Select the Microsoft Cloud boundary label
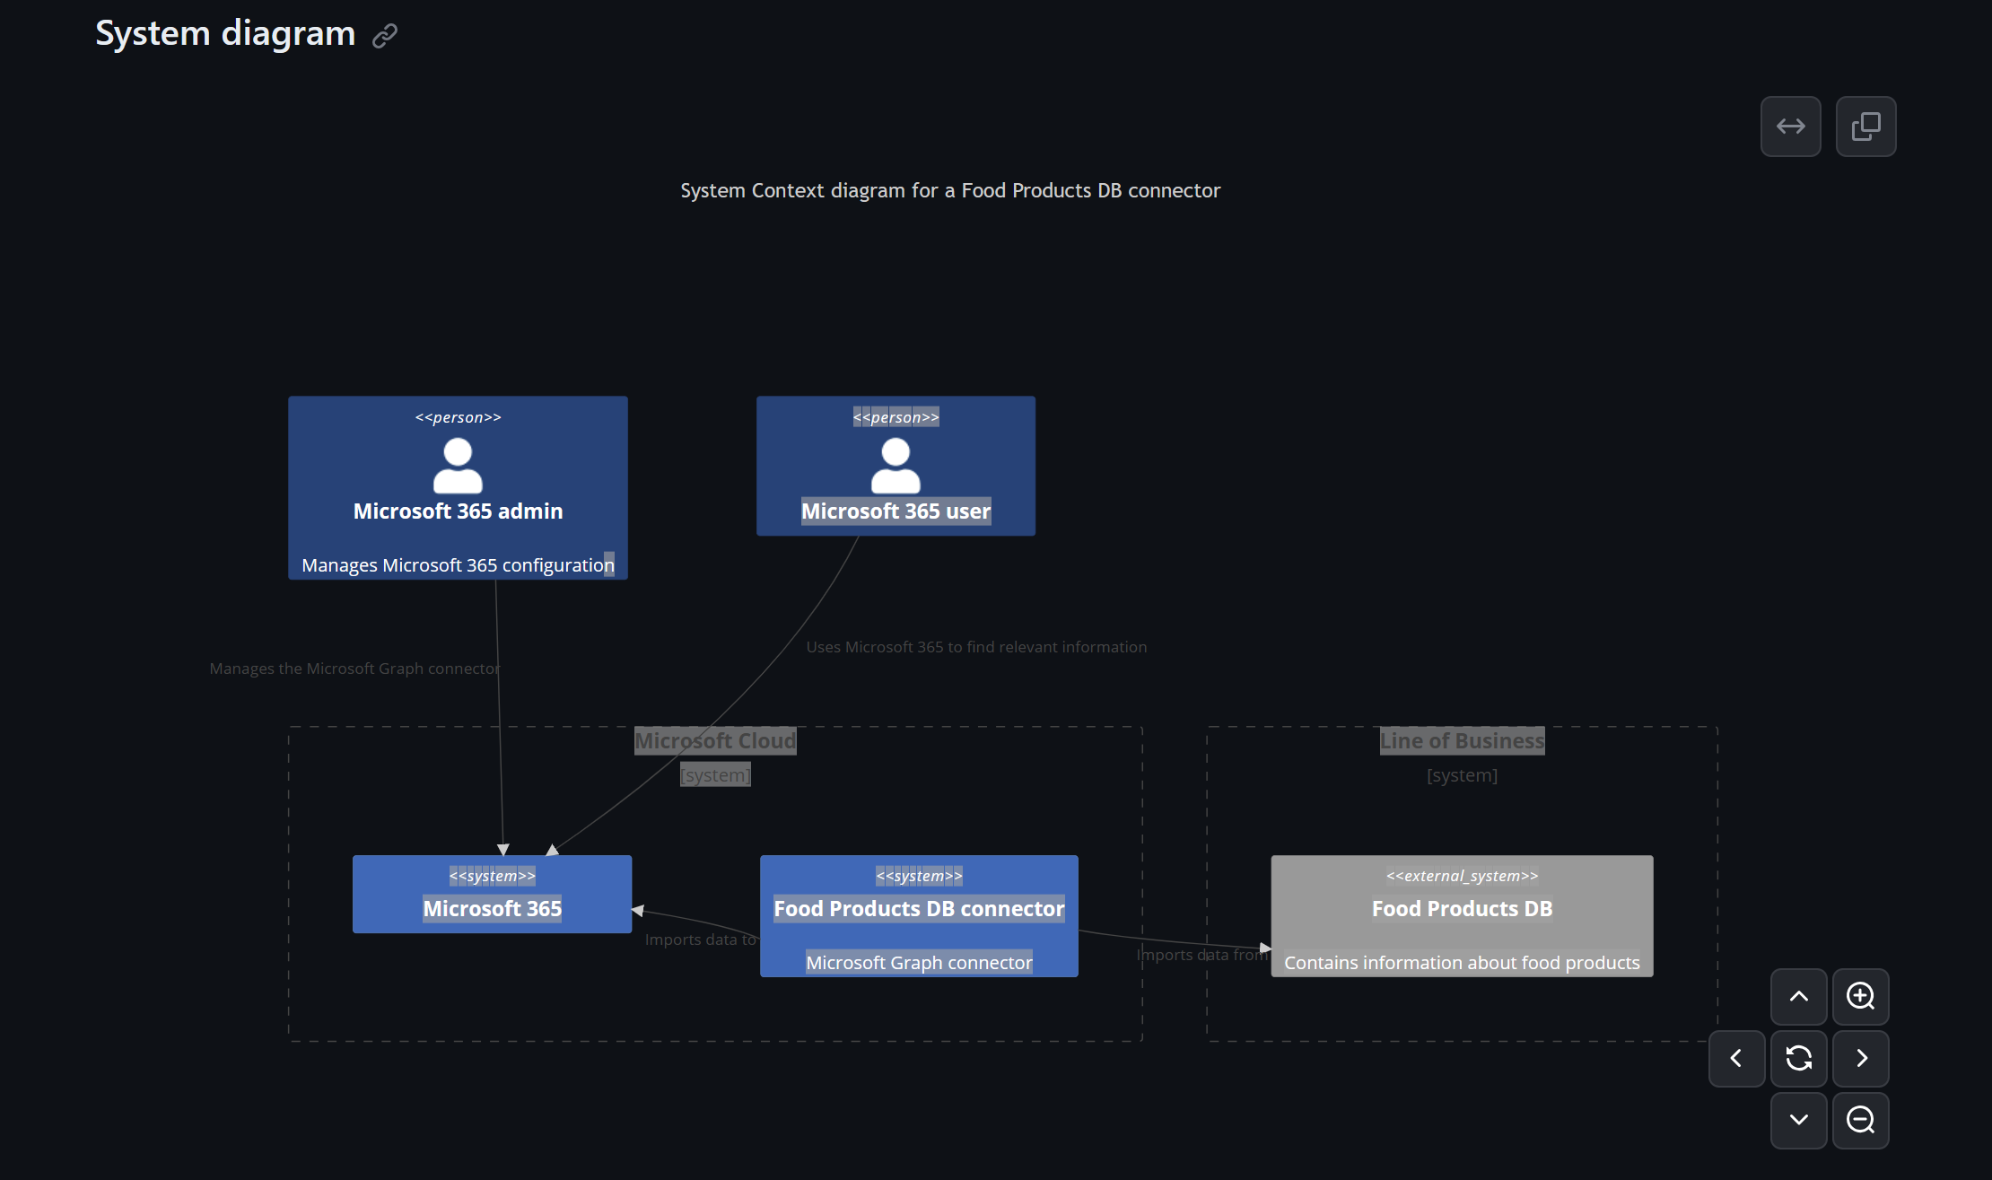Image resolution: width=1992 pixels, height=1180 pixels. 714,740
